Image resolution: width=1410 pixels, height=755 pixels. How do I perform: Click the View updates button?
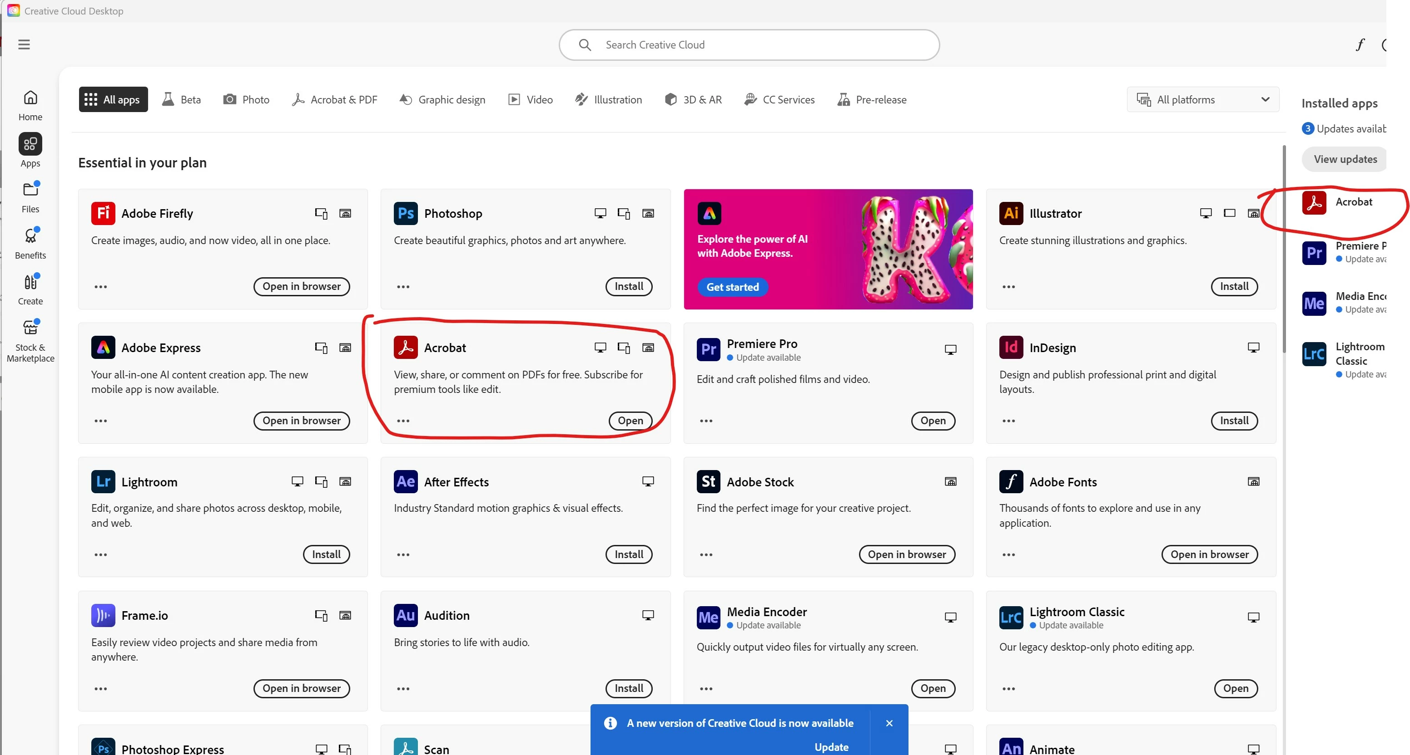[x=1345, y=159]
